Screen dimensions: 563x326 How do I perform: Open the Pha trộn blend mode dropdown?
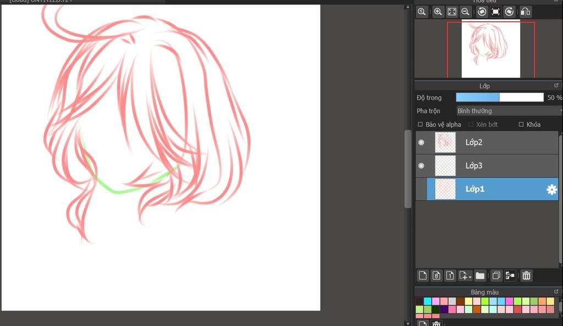[x=509, y=111]
